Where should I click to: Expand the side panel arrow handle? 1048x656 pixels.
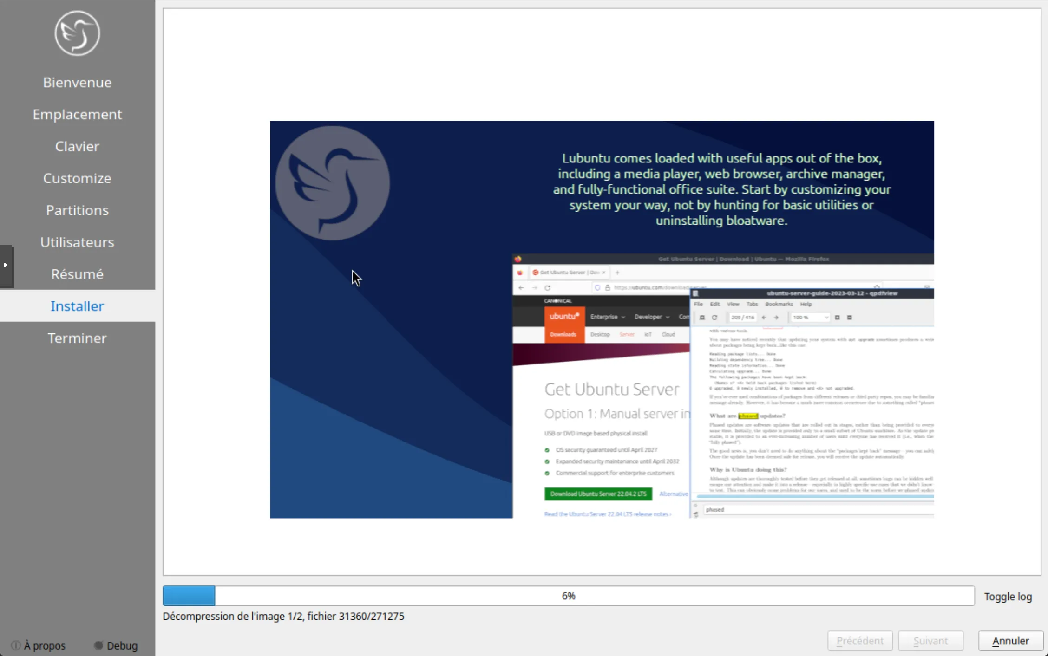tap(6, 266)
